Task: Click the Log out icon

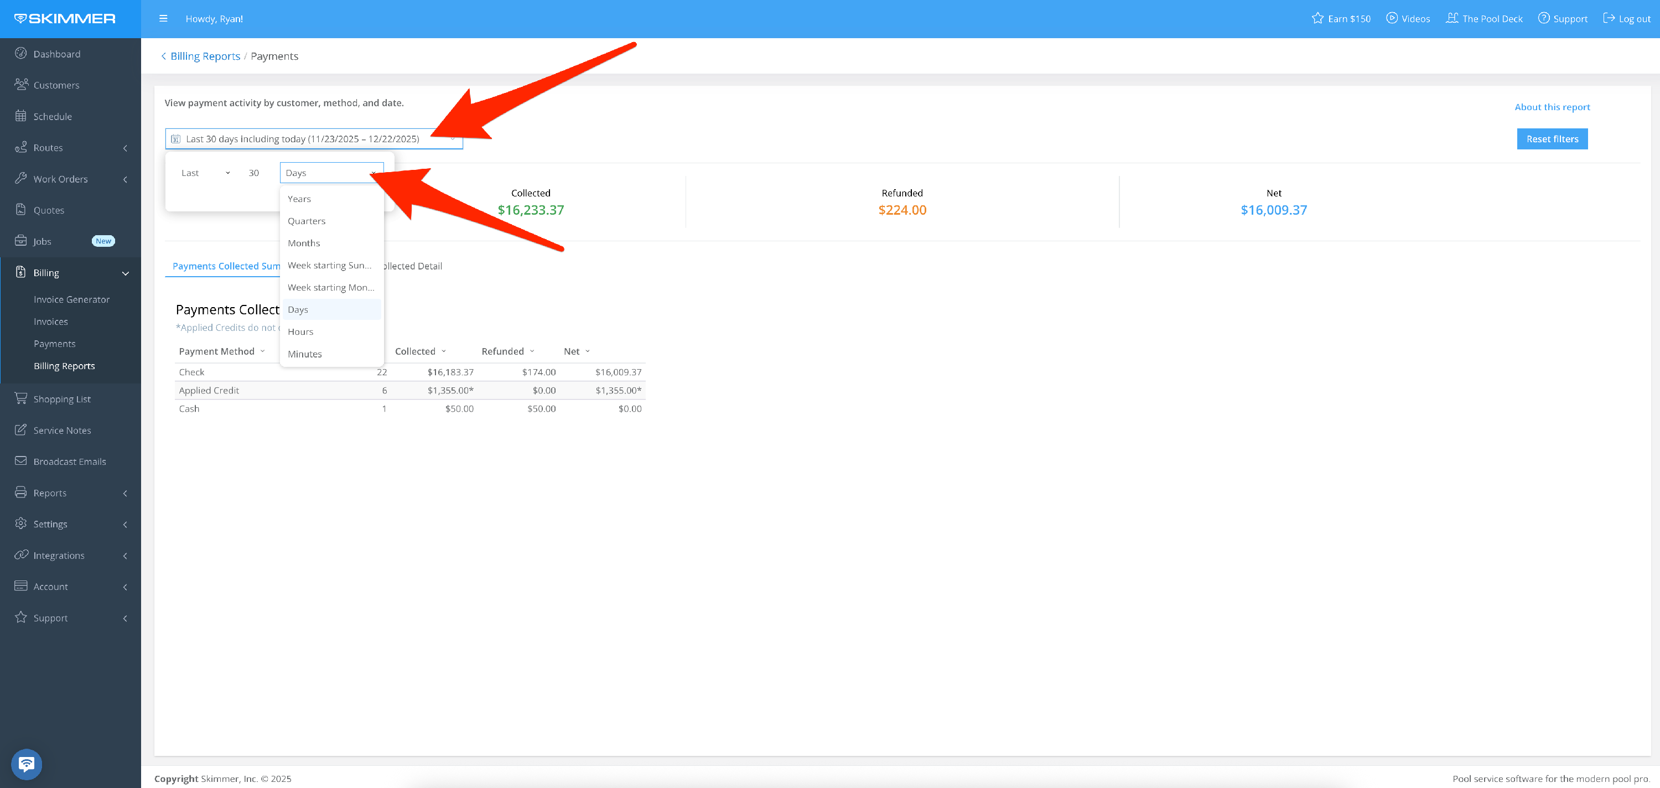Action: click(1609, 18)
